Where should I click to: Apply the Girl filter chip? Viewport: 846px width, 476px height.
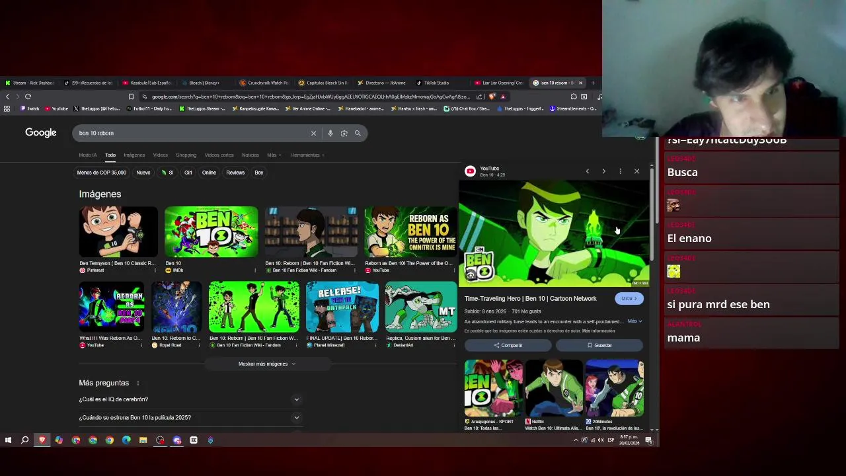coord(188,173)
